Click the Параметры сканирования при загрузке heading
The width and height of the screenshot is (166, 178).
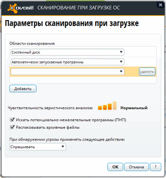[x=72, y=23]
